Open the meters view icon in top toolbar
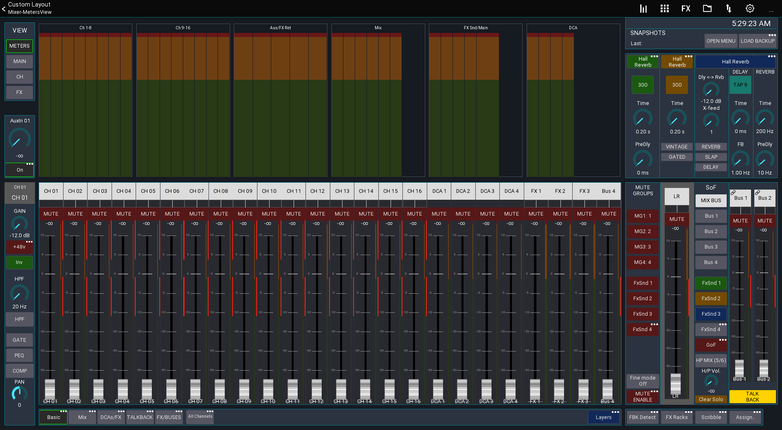This screenshot has width=782, height=430. click(643, 8)
